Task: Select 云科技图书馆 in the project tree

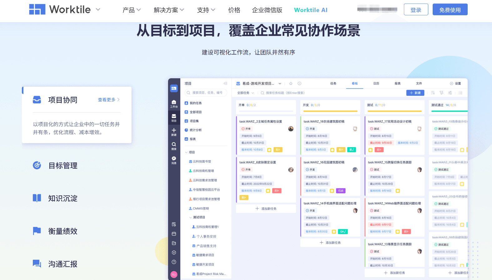Action: (200, 162)
